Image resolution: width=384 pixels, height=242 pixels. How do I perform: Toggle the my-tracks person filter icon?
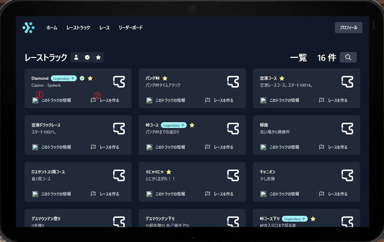pyautogui.click(x=76, y=57)
